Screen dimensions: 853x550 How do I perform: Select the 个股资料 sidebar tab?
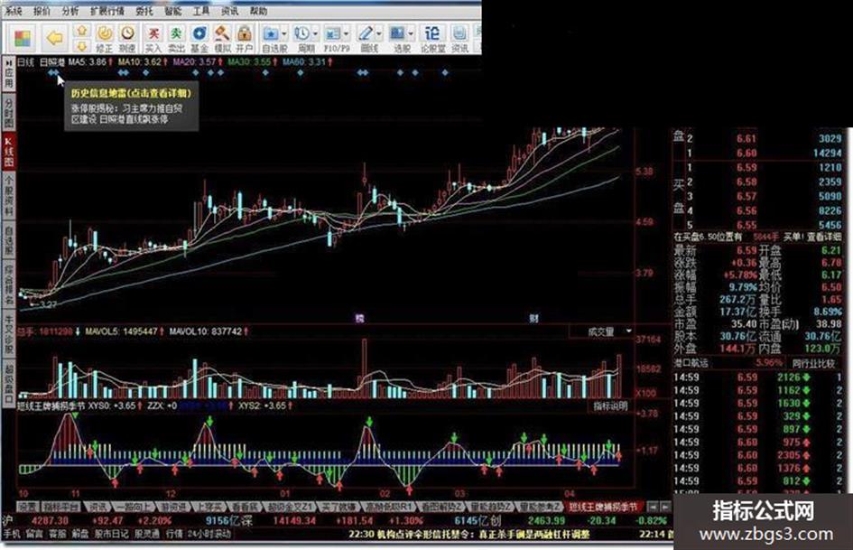pos(9,195)
